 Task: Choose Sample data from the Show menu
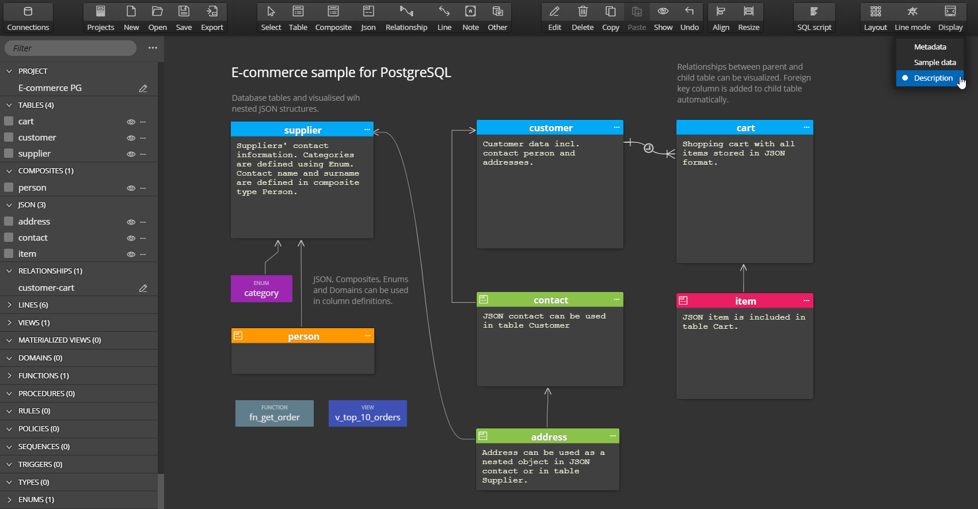930,63
